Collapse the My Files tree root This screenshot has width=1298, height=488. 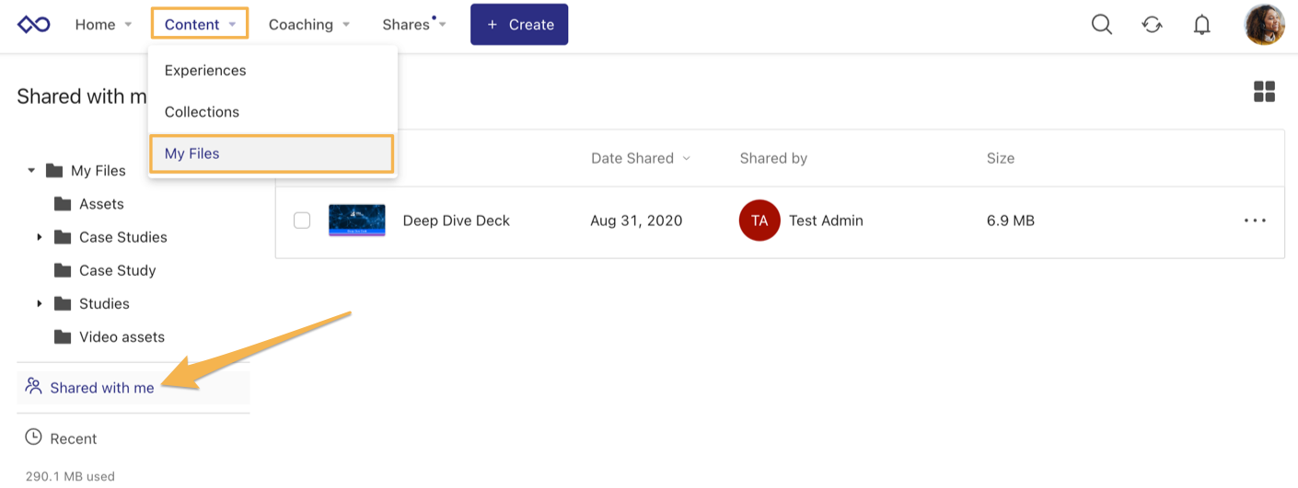point(31,171)
